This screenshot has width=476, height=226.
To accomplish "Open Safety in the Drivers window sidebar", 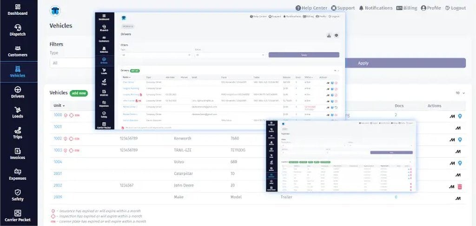I will point(104,115).
